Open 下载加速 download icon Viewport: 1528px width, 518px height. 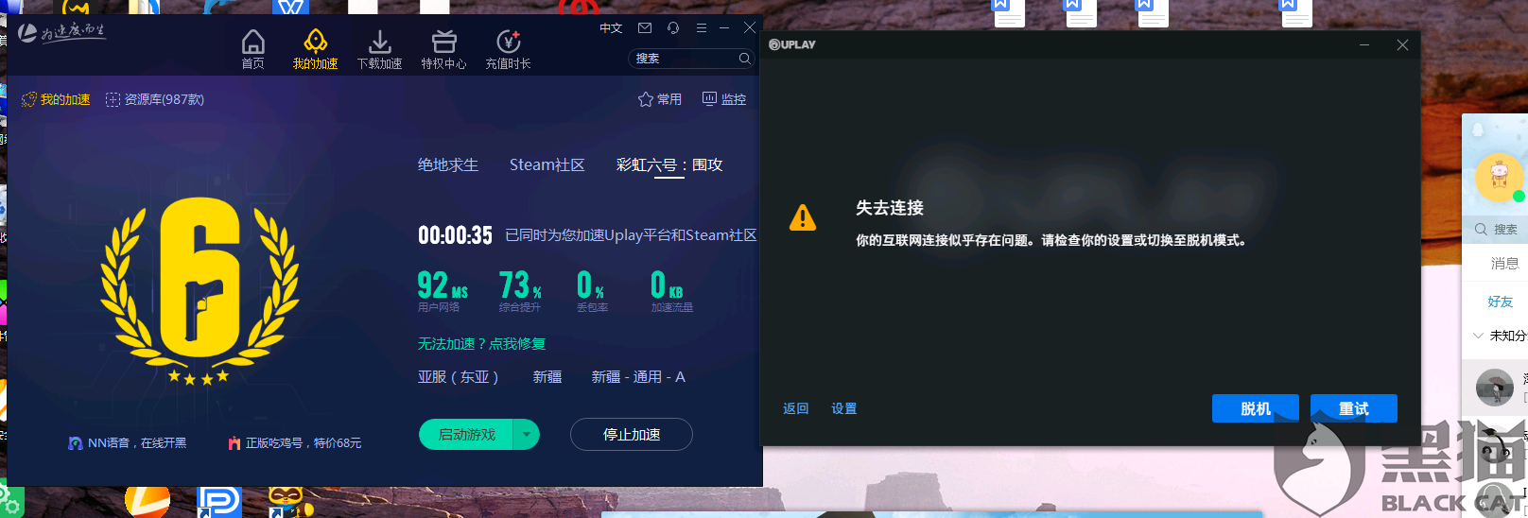(x=379, y=42)
